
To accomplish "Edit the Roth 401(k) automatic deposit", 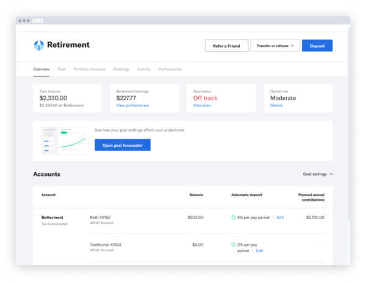I will point(280,217).
